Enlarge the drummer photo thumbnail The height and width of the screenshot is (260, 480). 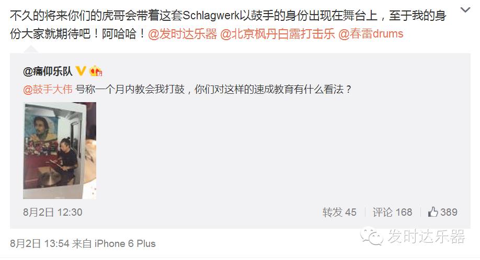coord(60,151)
